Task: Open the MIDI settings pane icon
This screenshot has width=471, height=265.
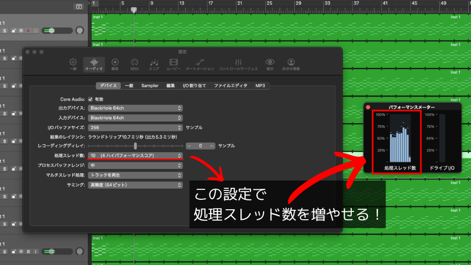Action: click(x=134, y=64)
